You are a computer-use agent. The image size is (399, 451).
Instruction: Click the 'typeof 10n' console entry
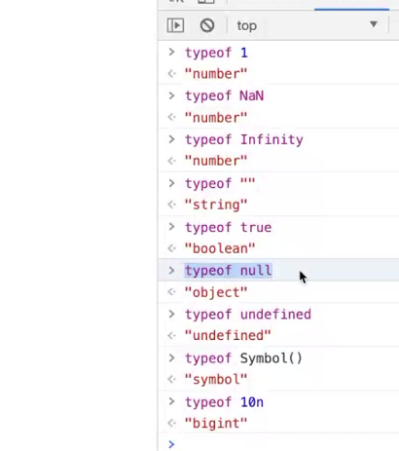tap(224, 402)
